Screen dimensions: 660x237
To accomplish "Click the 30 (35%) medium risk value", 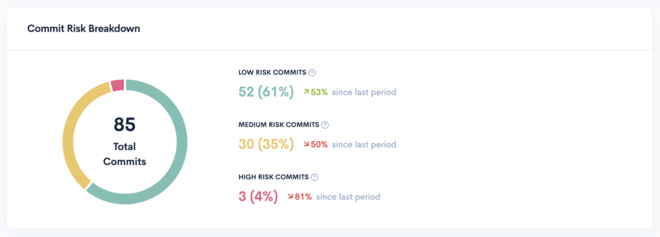I will point(266,144).
